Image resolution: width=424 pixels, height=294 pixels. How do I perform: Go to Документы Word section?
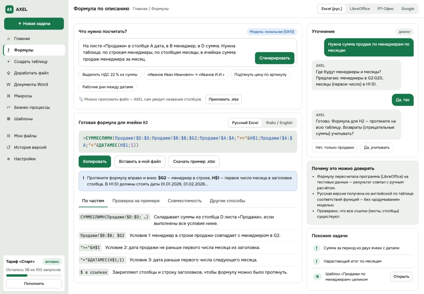(34, 84)
